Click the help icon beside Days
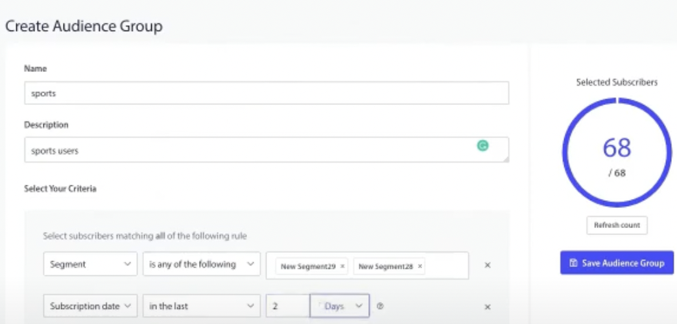The image size is (677, 324). point(380,307)
